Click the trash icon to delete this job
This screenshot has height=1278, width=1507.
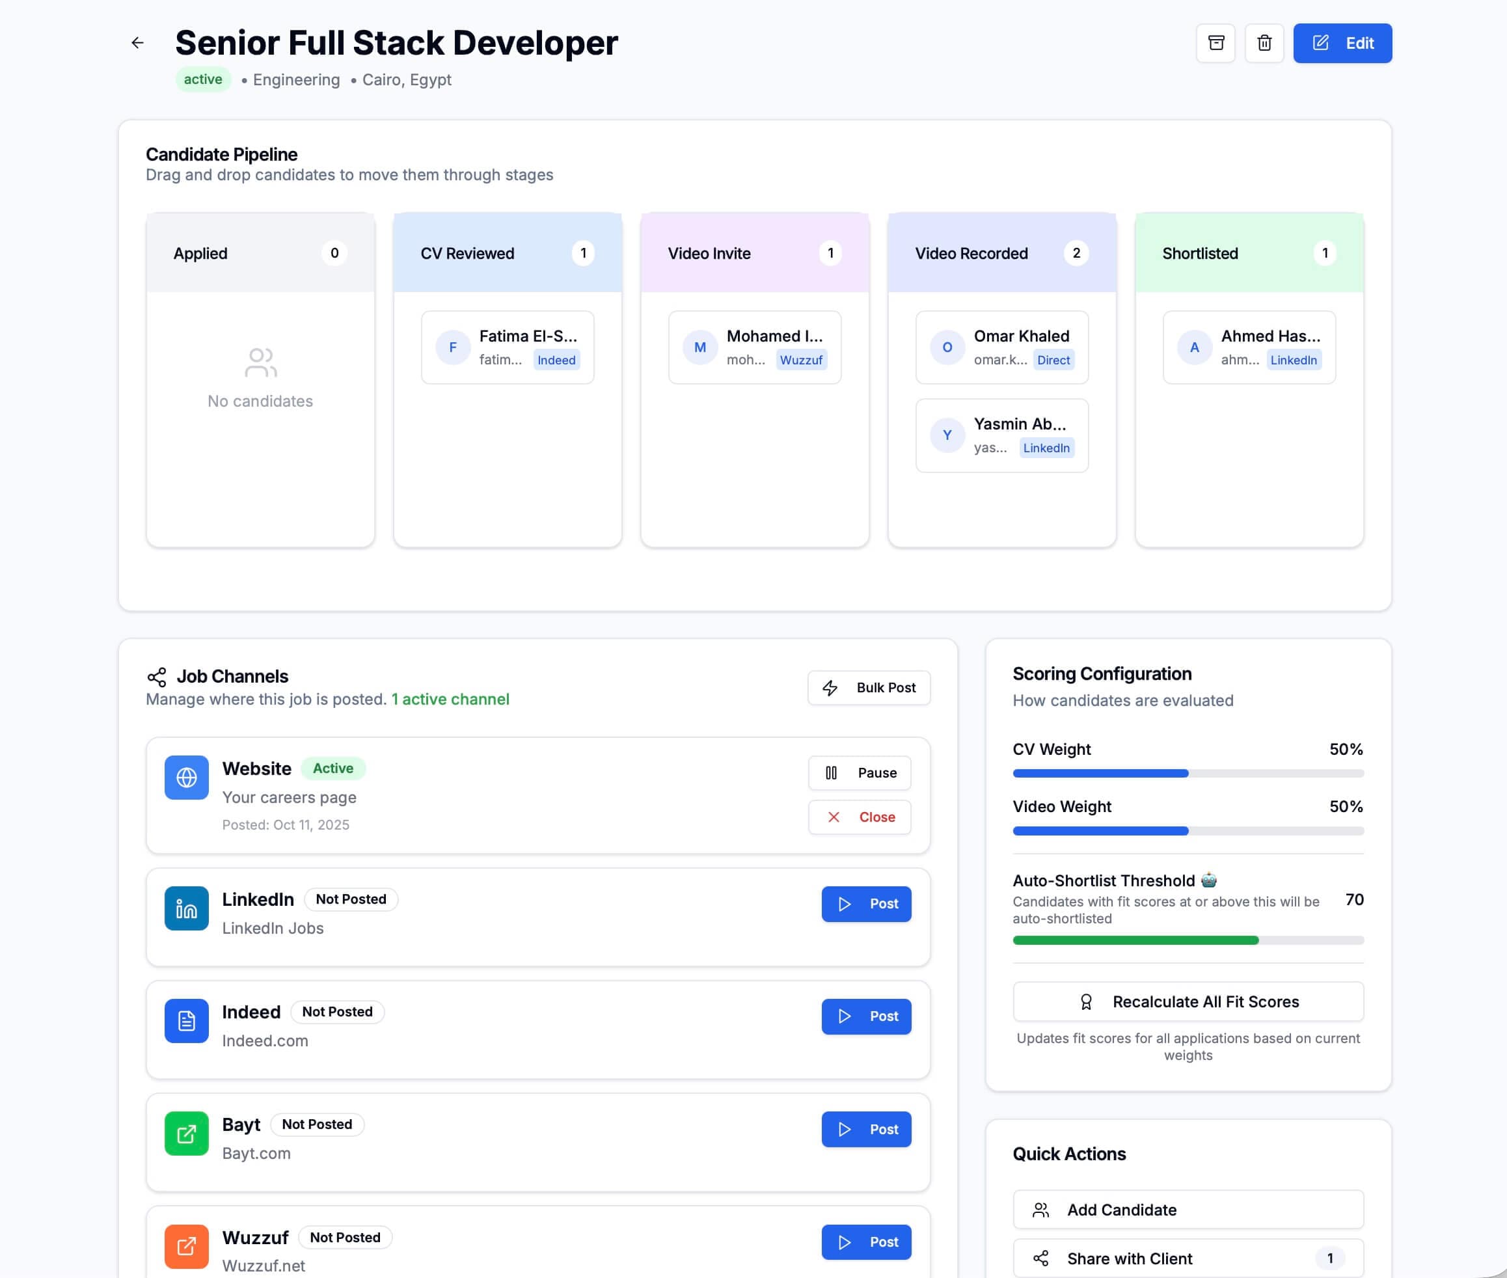1265,43
